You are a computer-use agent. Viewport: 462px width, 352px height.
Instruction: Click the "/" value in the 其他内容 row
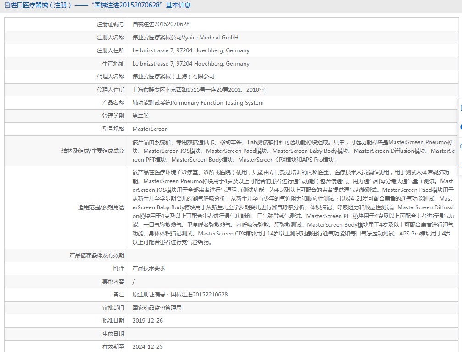click(x=134, y=282)
